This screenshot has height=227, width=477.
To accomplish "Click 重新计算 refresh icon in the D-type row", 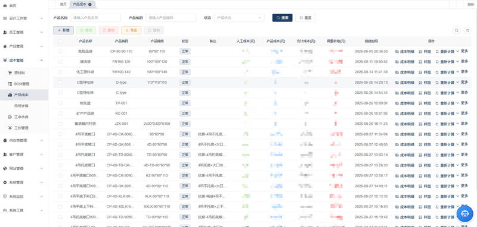I will (x=437, y=83).
